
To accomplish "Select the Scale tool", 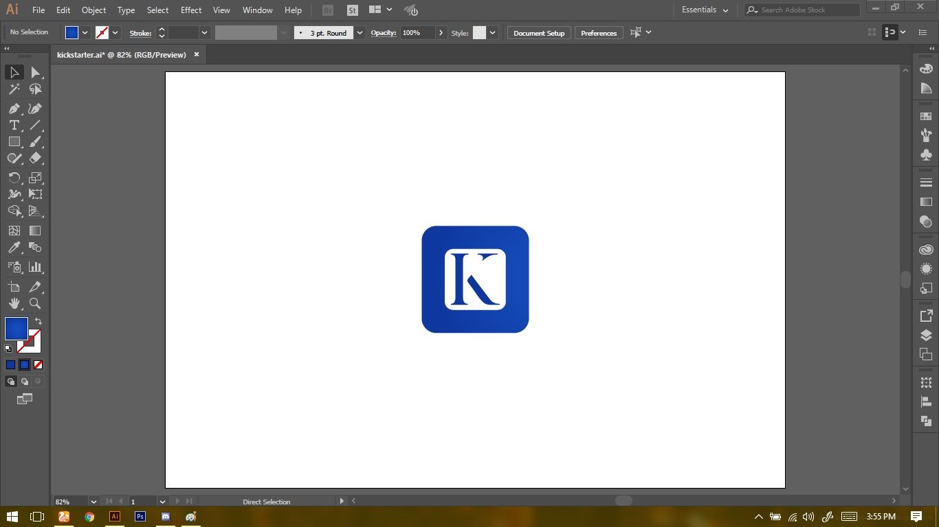I will (x=35, y=178).
